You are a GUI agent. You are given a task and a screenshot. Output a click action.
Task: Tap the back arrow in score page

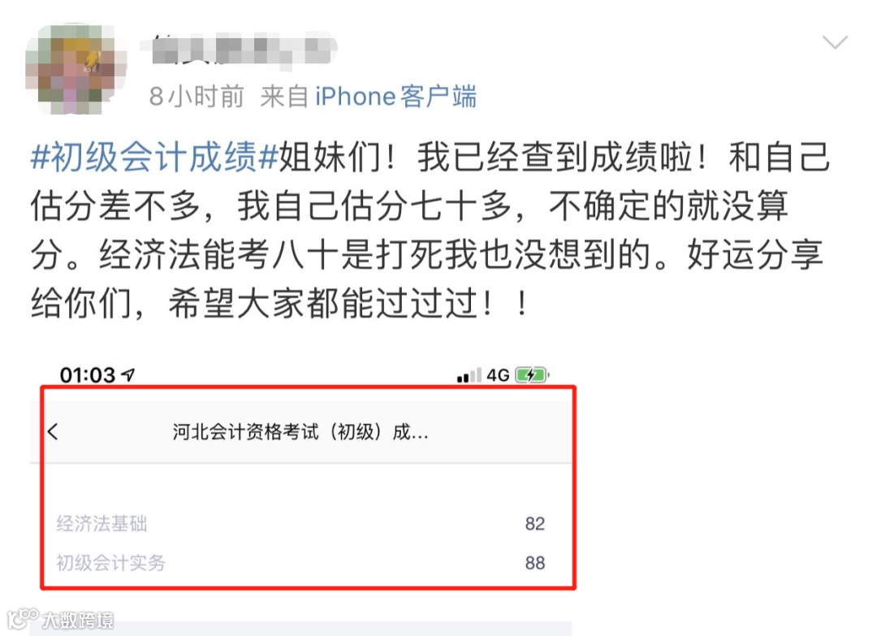coord(53,431)
